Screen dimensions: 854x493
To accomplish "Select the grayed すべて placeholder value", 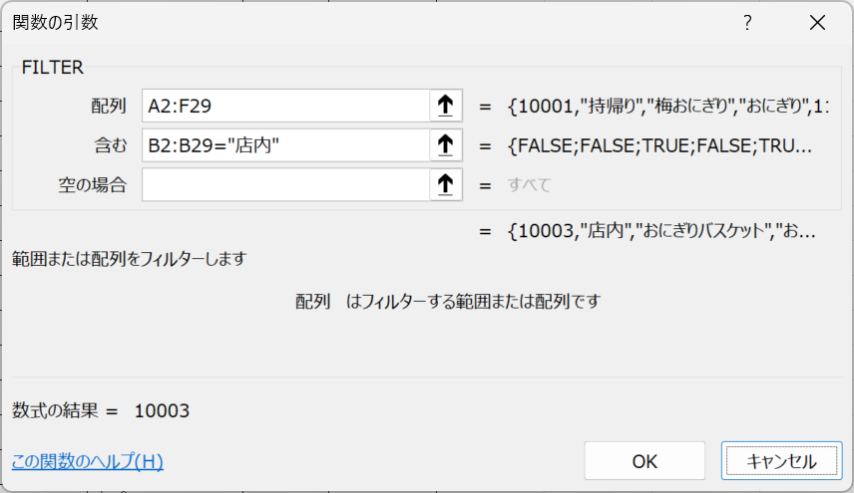I will (x=529, y=185).
